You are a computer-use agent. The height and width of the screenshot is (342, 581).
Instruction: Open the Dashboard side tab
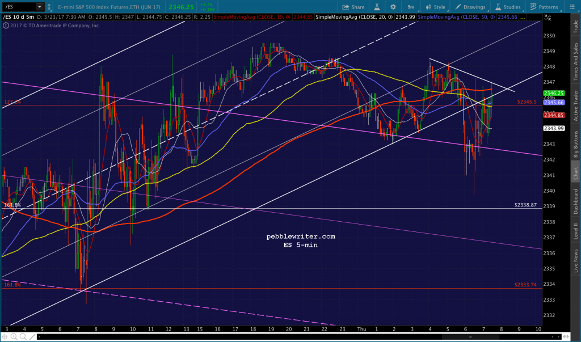pos(575,201)
